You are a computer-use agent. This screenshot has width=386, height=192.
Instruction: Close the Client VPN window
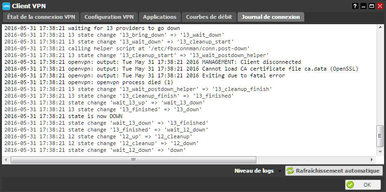coord(380,6)
